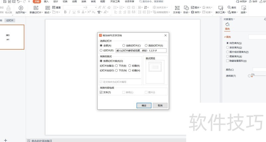Open the Animation (动画) ribbon tab
The height and width of the screenshot is (142, 266).
[74, 2]
